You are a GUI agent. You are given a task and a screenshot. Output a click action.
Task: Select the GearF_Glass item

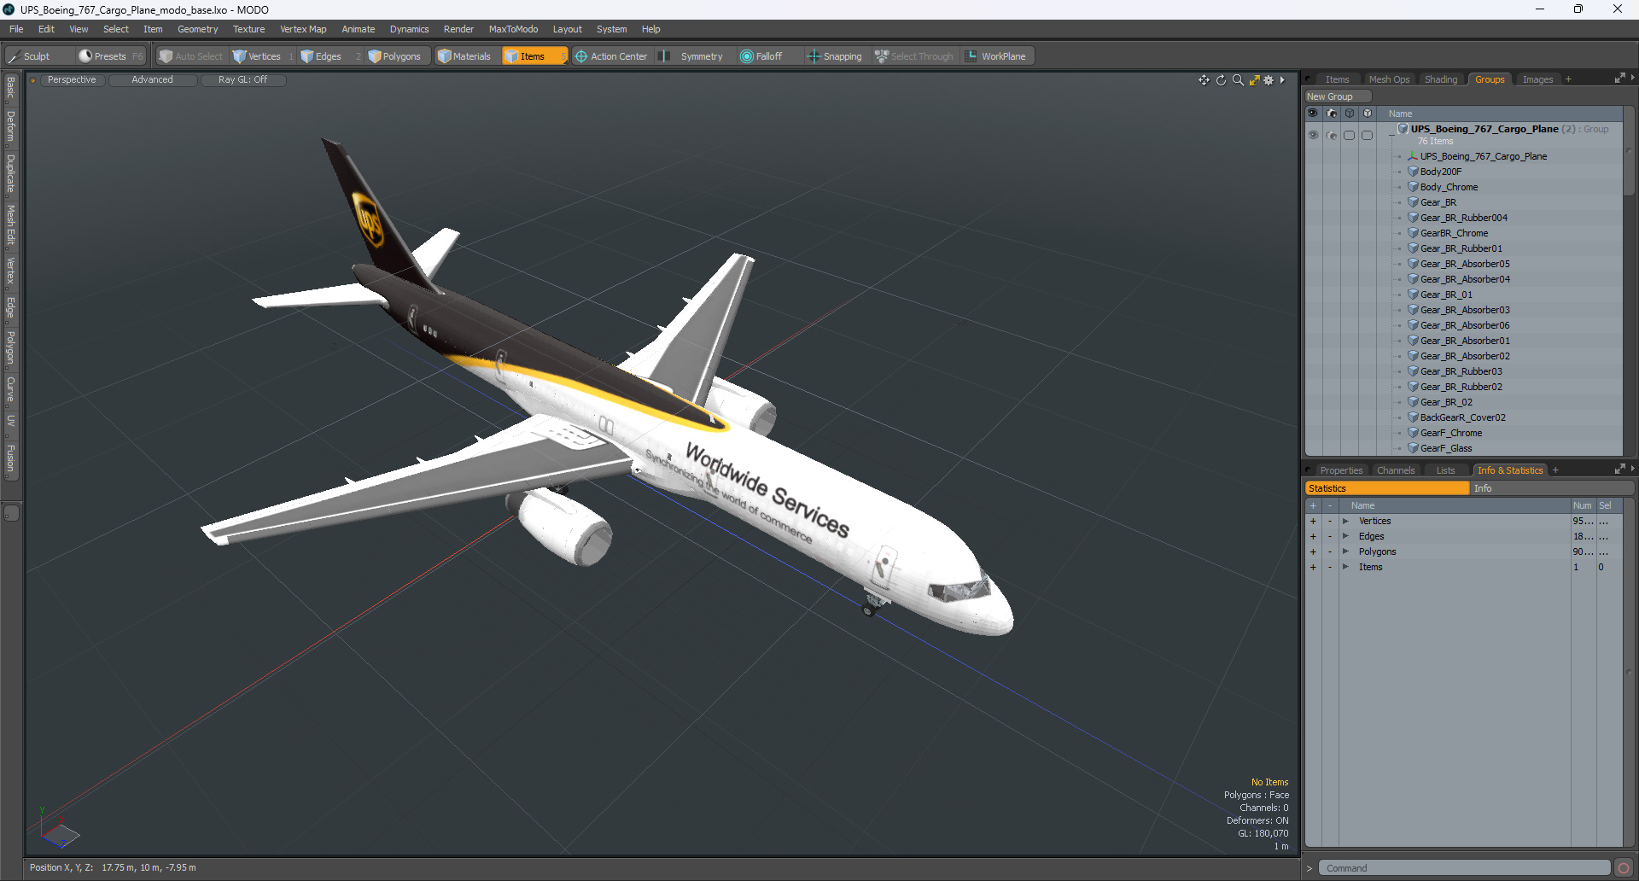[1446, 448]
